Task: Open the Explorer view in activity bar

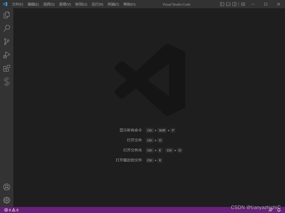Action: click(7, 15)
